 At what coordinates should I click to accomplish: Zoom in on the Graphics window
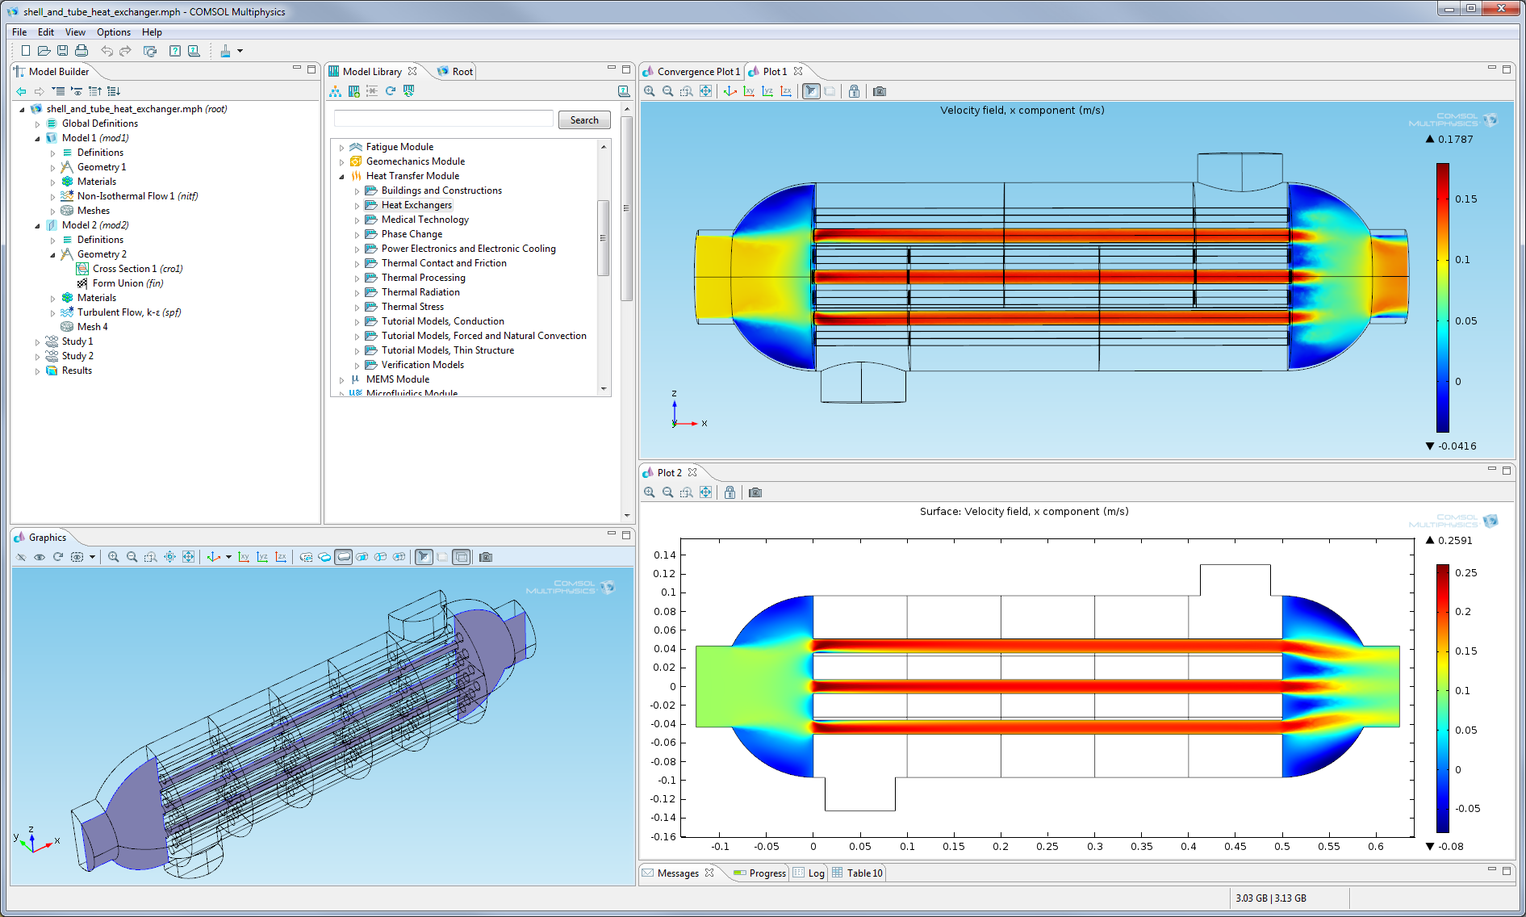(114, 557)
